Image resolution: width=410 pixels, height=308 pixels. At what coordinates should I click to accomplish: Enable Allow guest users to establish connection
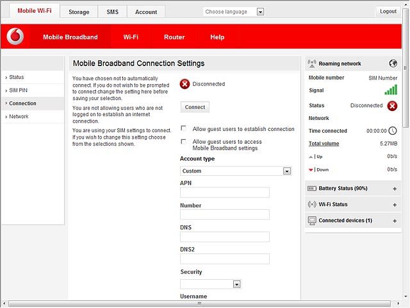click(184, 128)
